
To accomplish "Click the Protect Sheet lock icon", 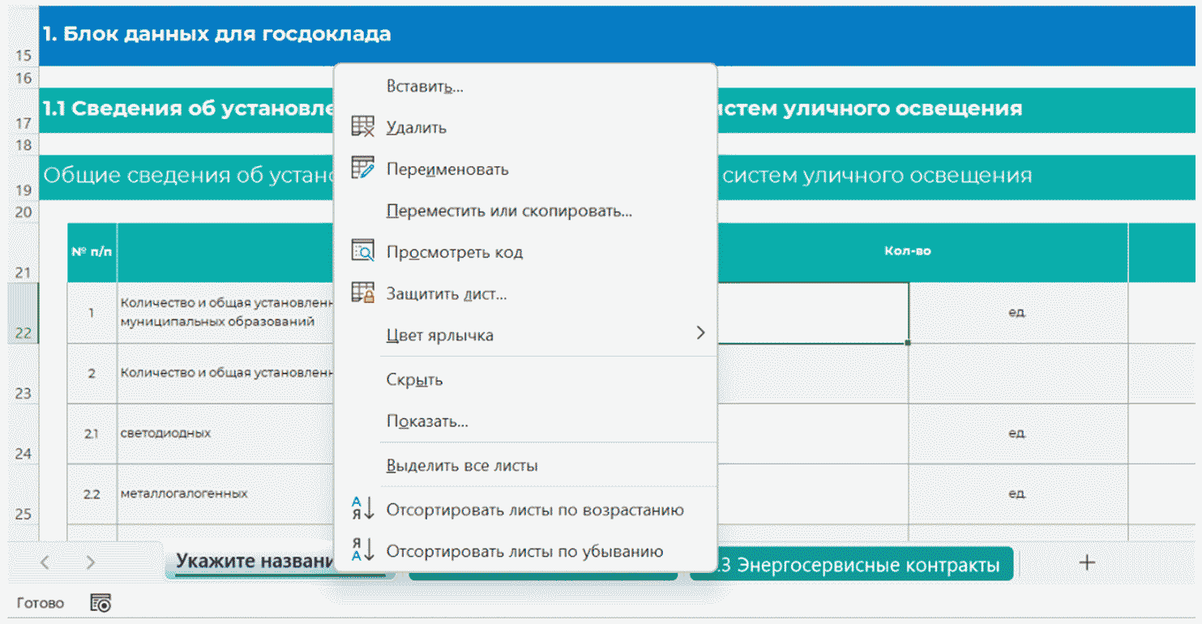I will (362, 293).
